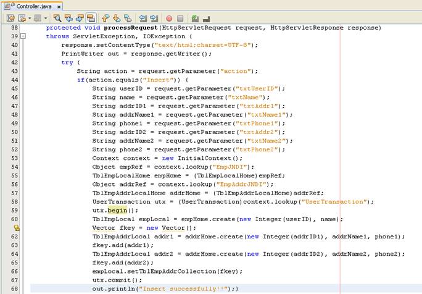The width and height of the screenshot is (422, 294).
Task: Click line number 53 in gutter
Action: pos(15,158)
